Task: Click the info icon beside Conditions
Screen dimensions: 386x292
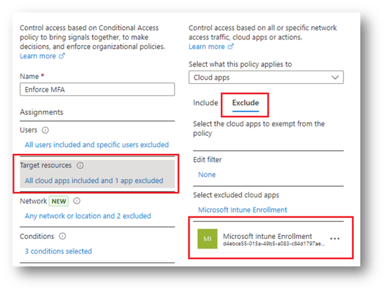Action: point(62,236)
